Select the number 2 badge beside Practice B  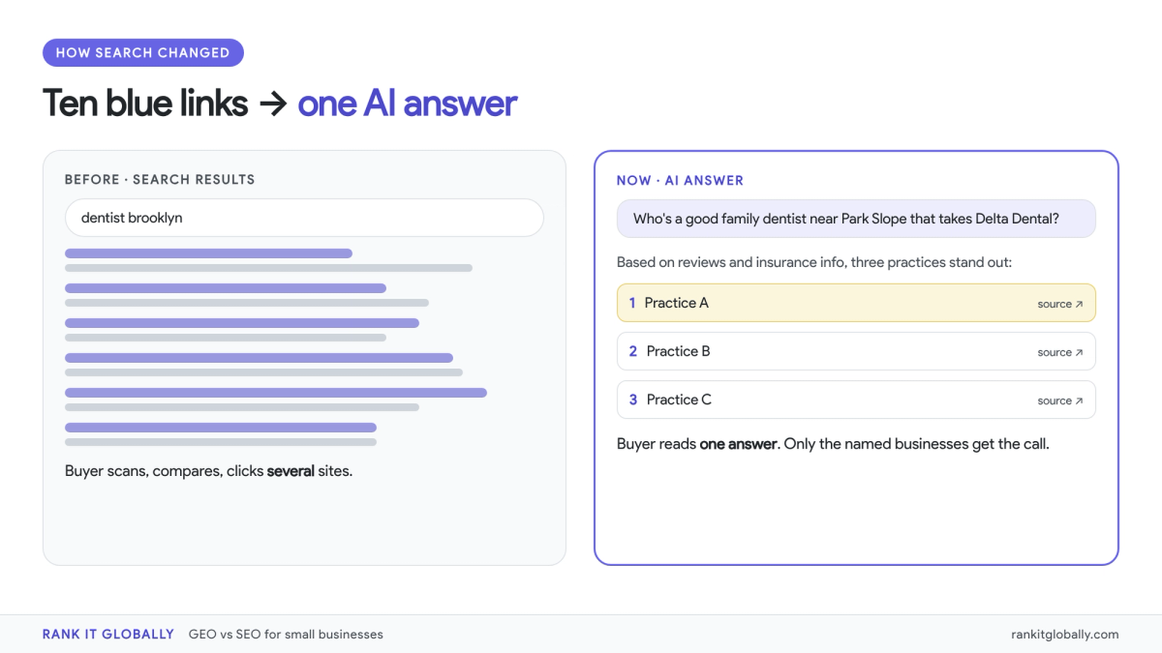(633, 351)
